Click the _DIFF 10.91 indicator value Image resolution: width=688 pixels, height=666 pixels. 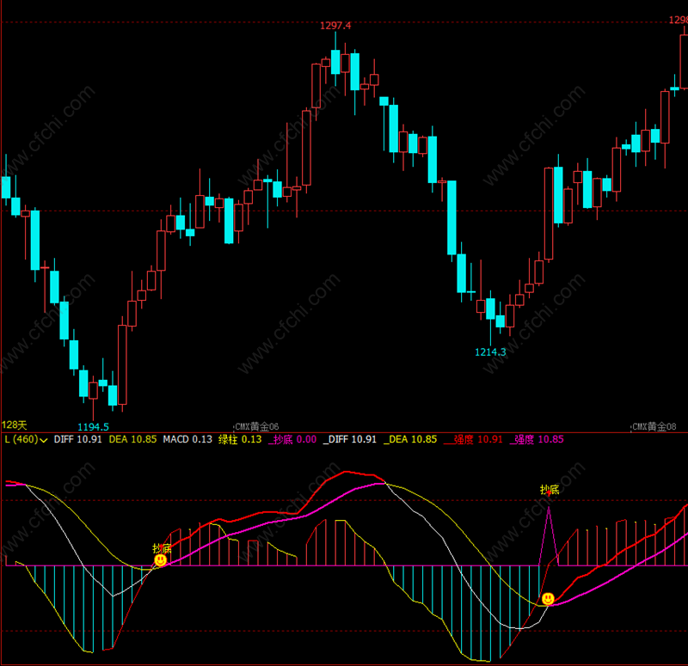click(350, 439)
